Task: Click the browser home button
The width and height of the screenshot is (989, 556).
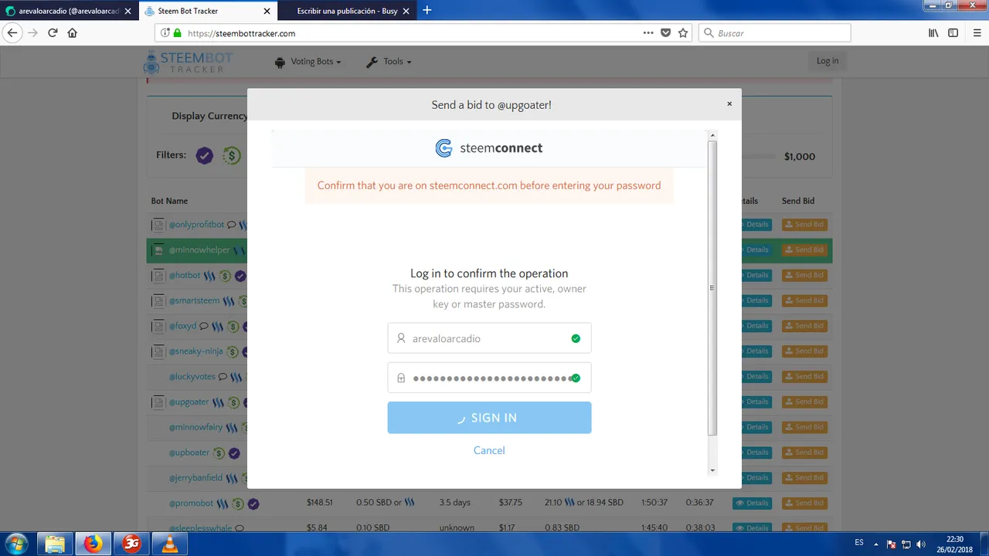Action: tap(73, 33)
